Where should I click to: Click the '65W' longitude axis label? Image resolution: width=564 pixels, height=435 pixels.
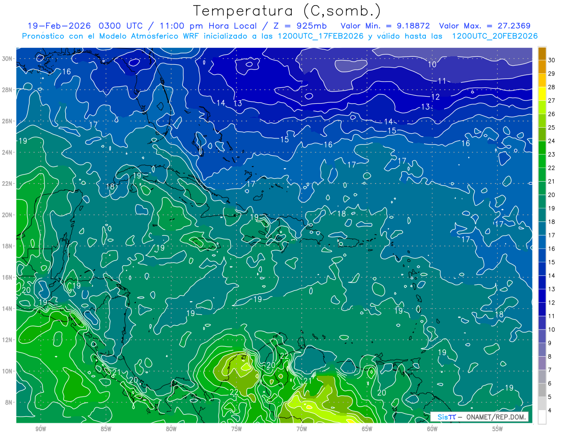tap(367, 429)
